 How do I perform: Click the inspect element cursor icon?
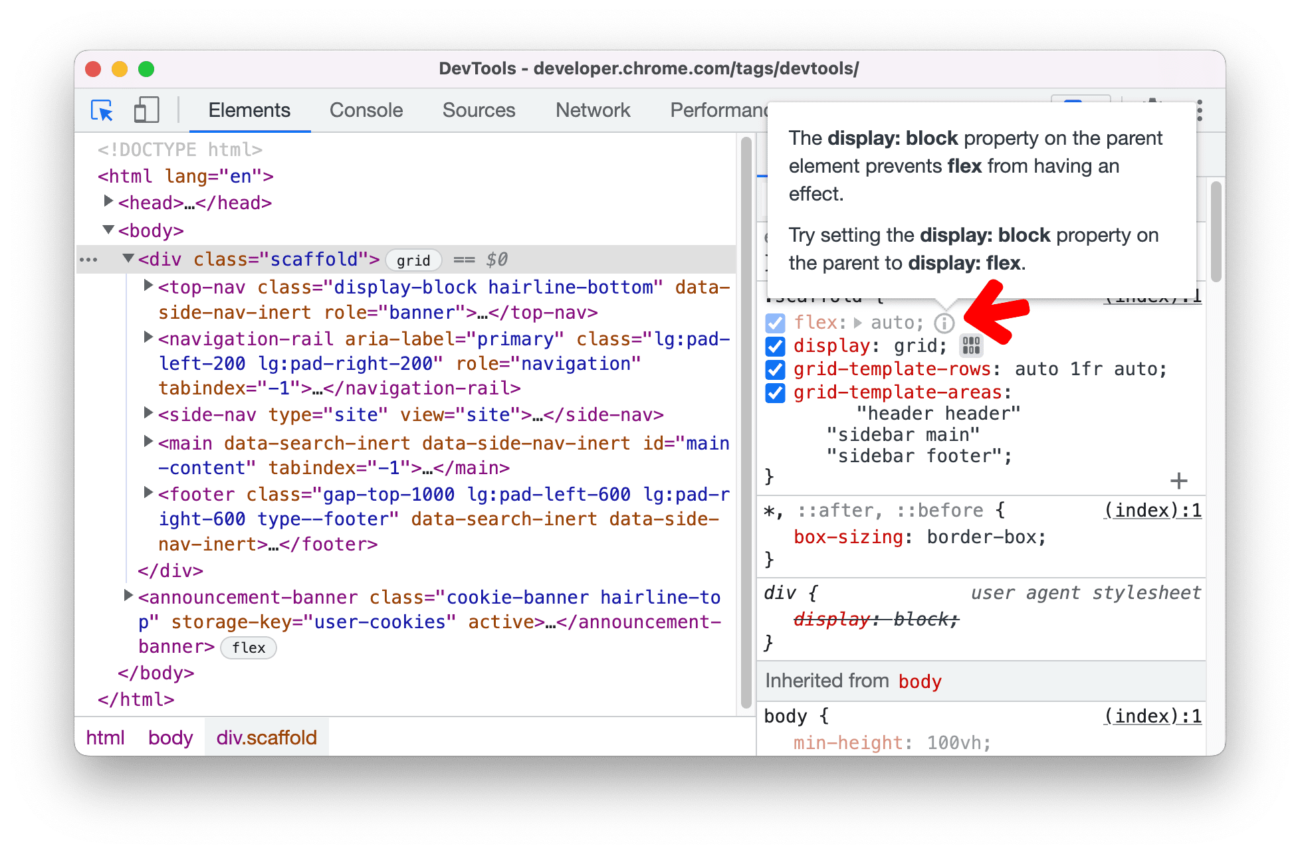tap(102, 108)
